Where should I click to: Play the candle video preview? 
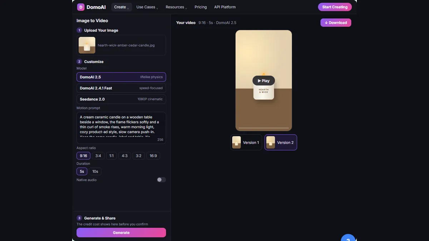tap(263, 81)
